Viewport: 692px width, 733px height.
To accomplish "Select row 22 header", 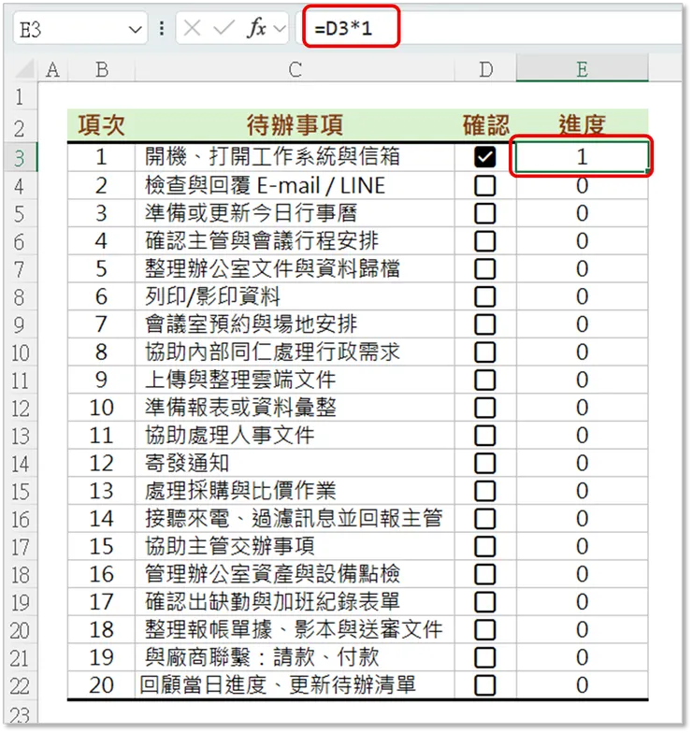I will (20, 686).
